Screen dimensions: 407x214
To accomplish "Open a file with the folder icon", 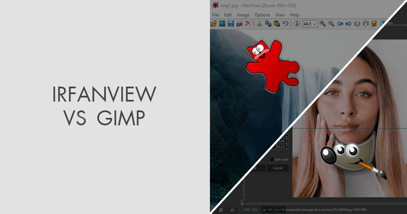I will [214, 24].
